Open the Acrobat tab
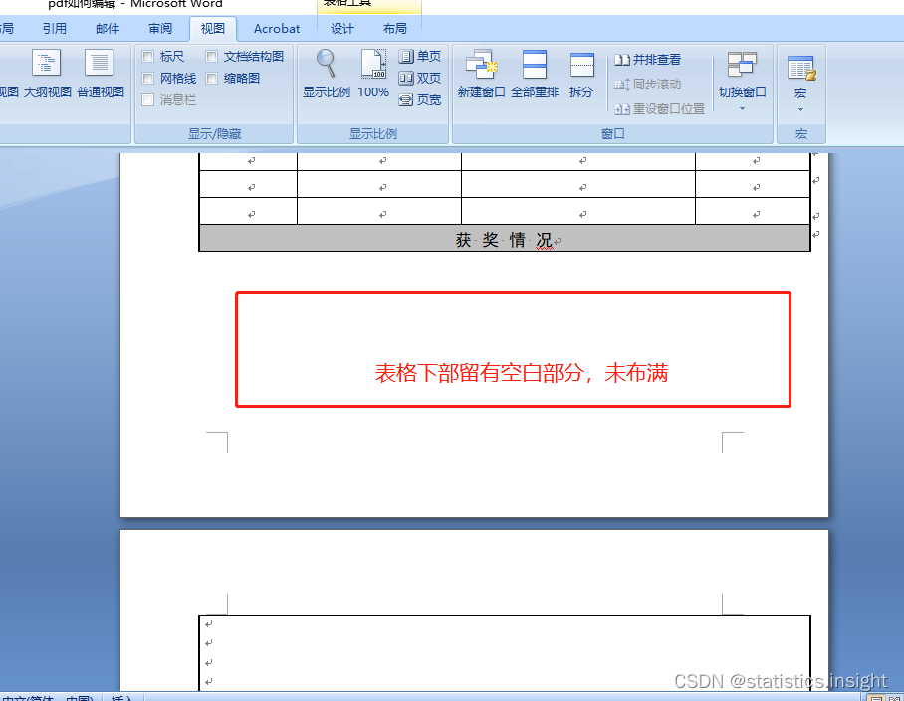The image size is (904, 701). click(x=277, y=28)
